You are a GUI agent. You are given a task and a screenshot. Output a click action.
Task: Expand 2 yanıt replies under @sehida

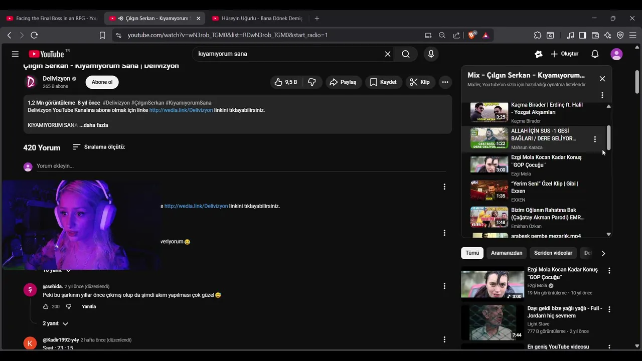pos(55,324)
